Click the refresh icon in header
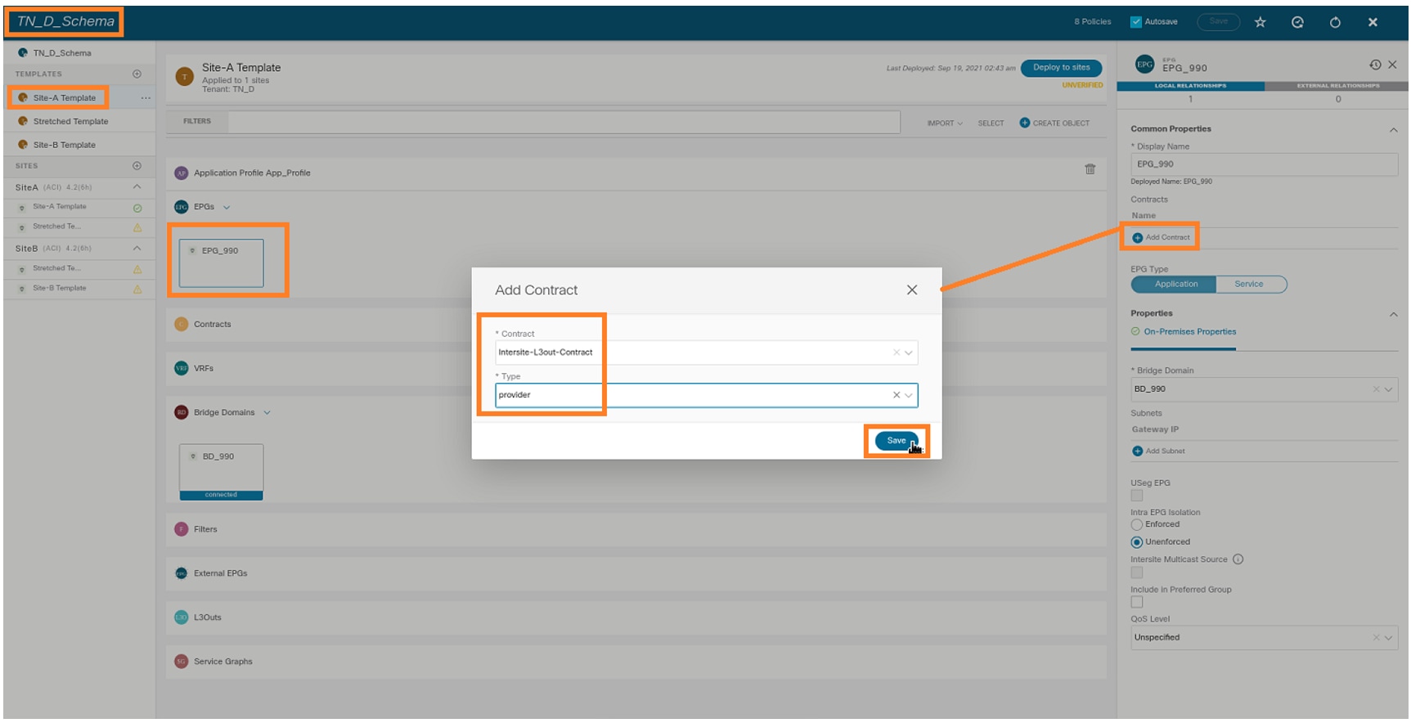Image resolution: width=1411 pixels, height=723 pixels. coord(1335,22)
